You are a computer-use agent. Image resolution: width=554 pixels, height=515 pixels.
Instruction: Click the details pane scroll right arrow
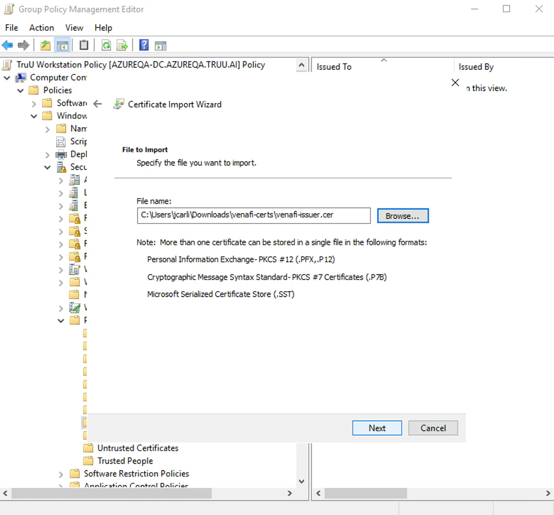coord(548,493)
